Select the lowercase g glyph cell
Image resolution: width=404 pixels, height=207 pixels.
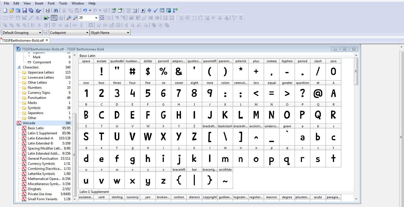(132, 156)
